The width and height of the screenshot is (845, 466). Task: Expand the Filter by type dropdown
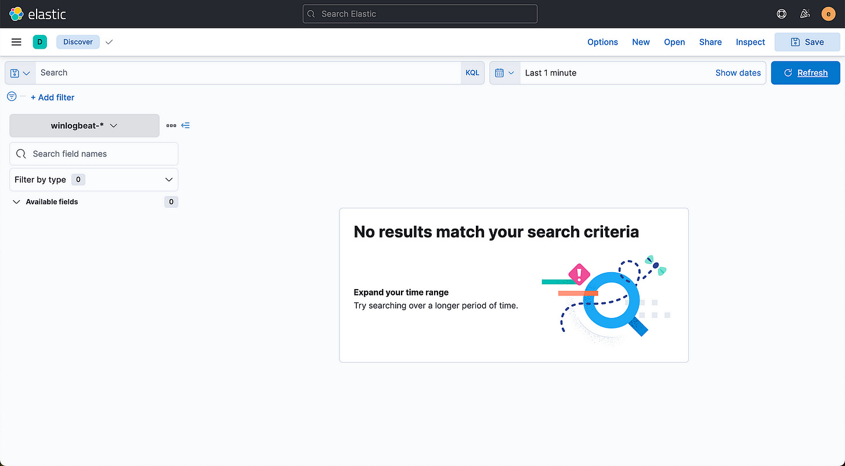[x=94, y=180]
